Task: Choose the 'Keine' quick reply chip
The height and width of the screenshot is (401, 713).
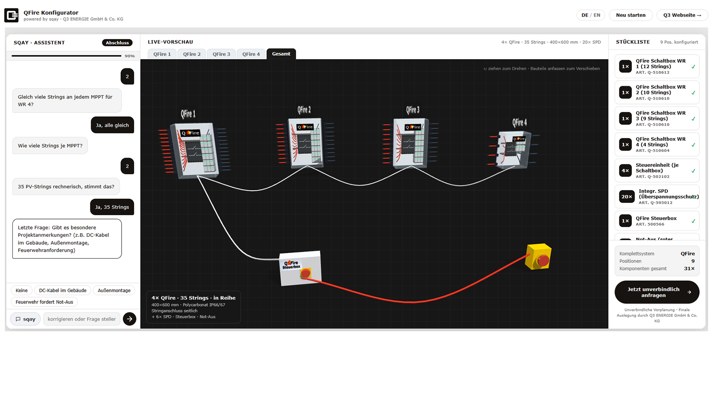Action: pyautogui.click(x=22, y=290)
